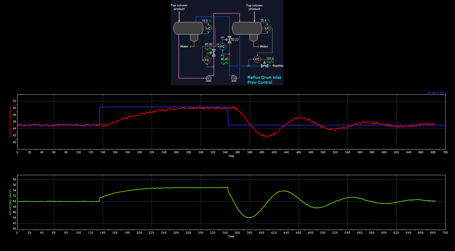Click the left reflux drum vessel
This screenshot has height=251, width=455.
click(x=188, y=28)
